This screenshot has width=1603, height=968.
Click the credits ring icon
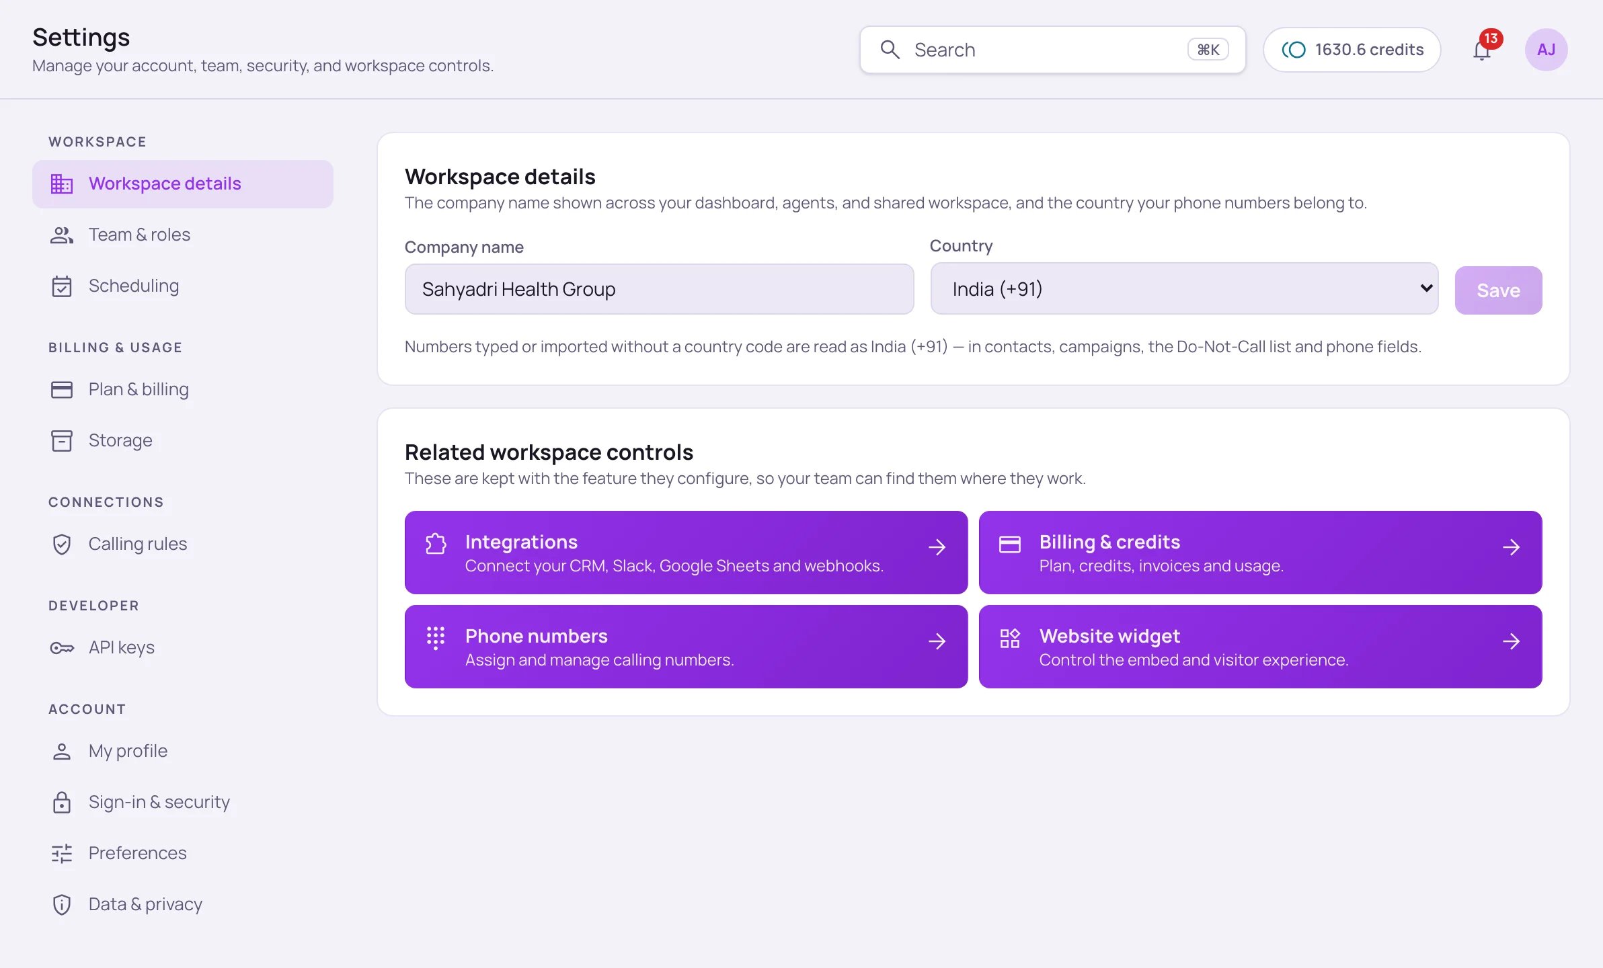tap(1293, 50)
